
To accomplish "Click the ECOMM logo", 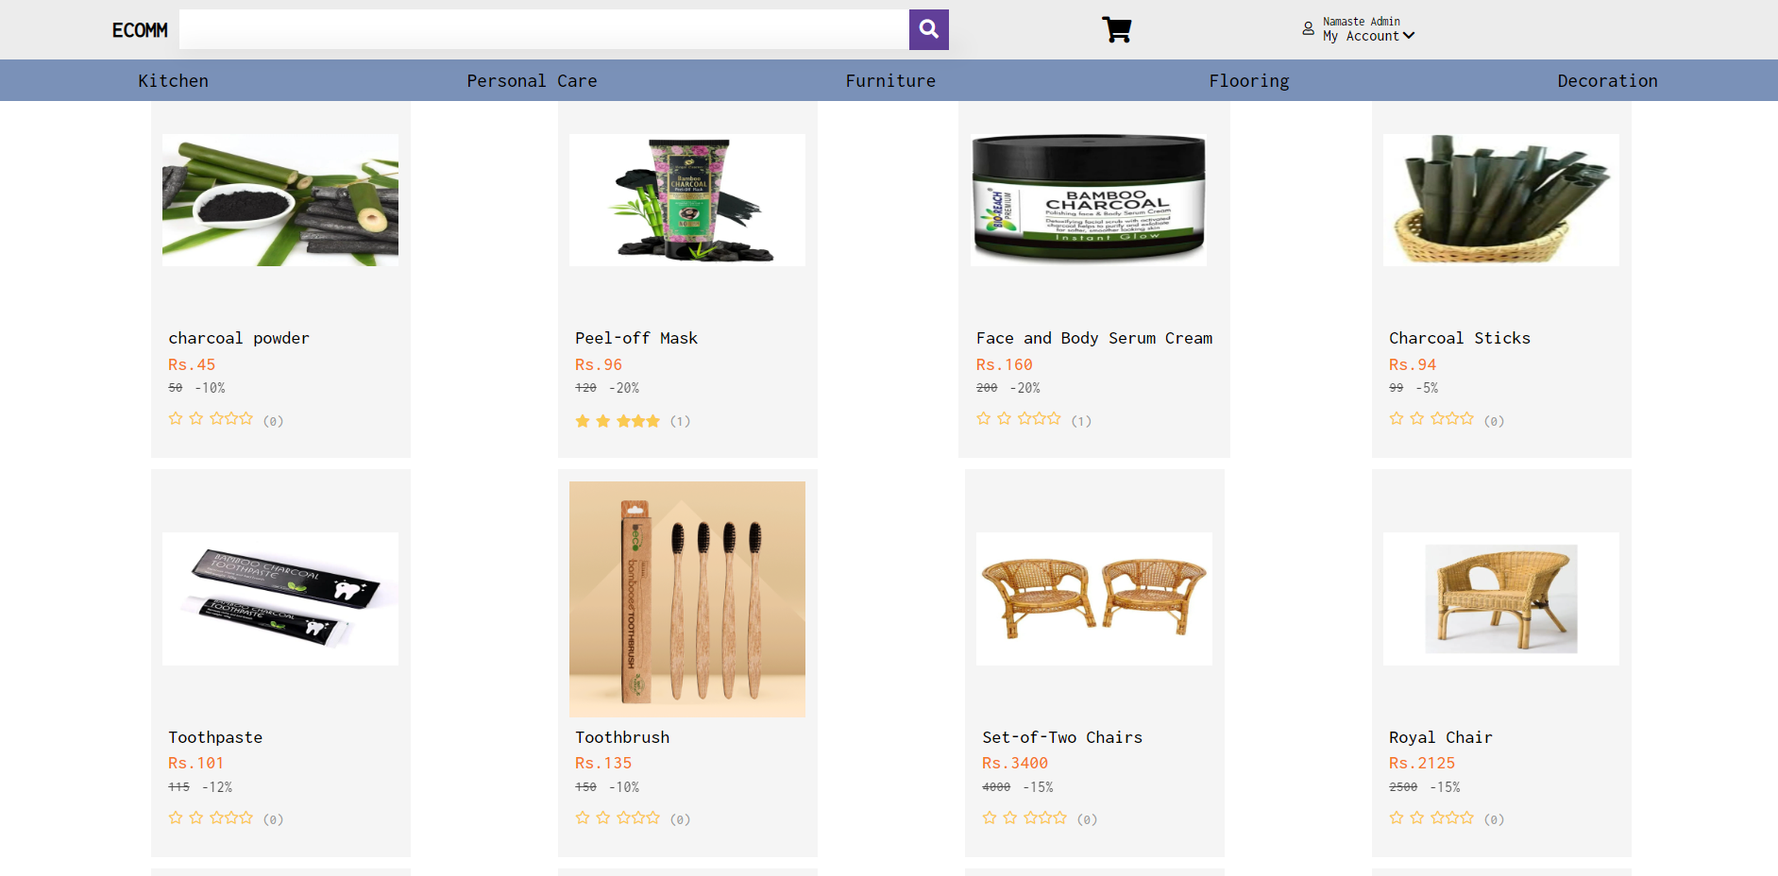I will [140, 30].
